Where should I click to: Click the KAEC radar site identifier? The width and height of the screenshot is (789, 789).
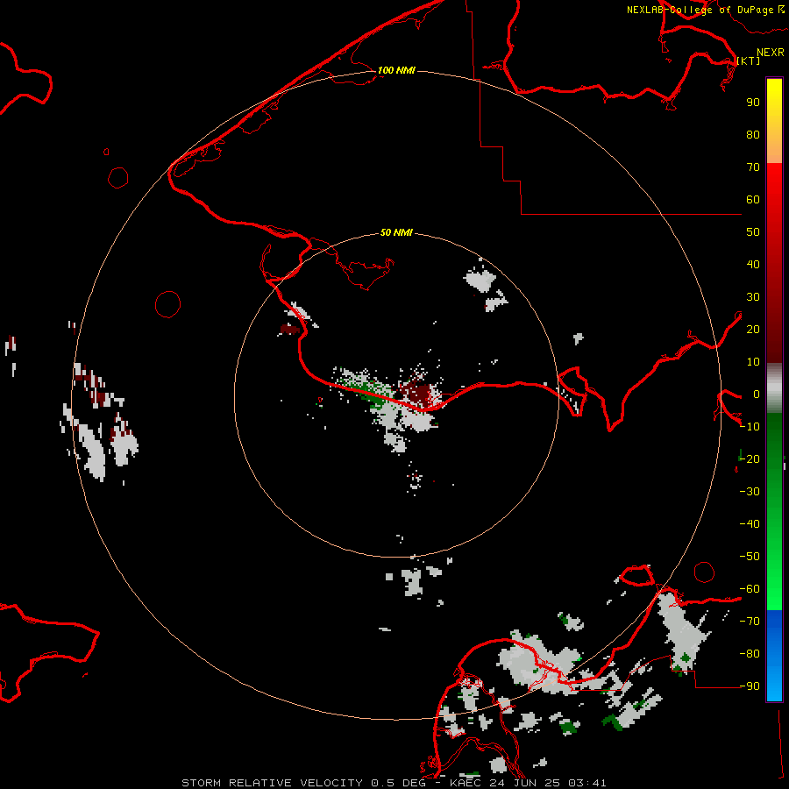coord(466,783)
